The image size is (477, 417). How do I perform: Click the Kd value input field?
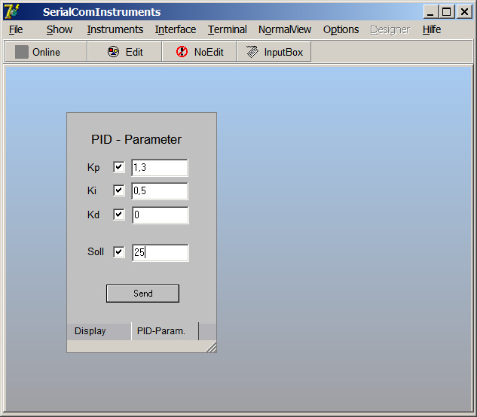pos(161,215)
